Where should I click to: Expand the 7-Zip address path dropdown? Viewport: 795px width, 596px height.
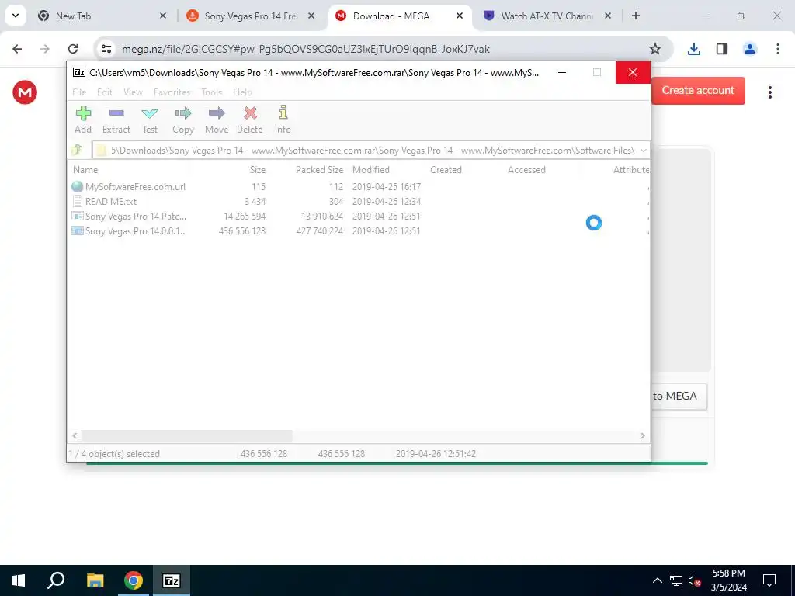click(643, 150)
